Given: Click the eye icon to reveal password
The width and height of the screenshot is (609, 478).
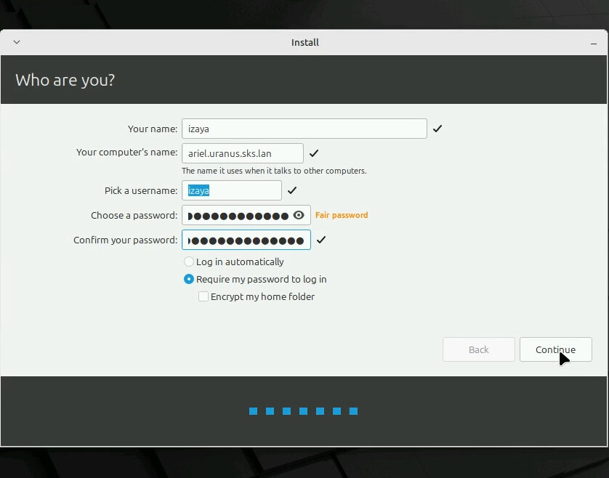Looking at the screenshot, I should tap(299, 215).
